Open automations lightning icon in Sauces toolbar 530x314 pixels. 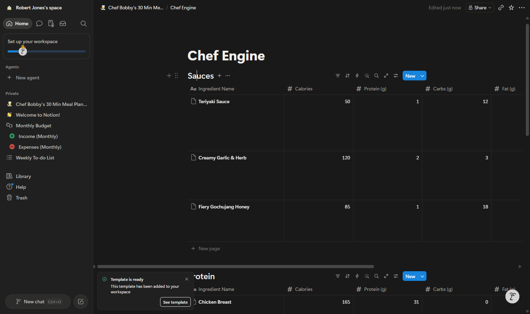coord(357,76)
